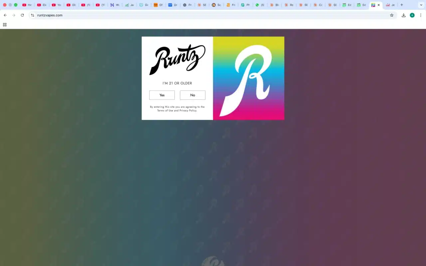Screen dimensions: 426x266
Task: Switch to the first YouTube tab
Action: (27, 5)
